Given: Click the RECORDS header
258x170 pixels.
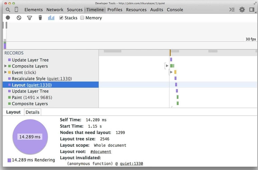Looking at the screenshot, I should click(x=14, y=53).
